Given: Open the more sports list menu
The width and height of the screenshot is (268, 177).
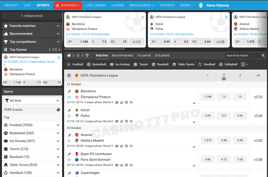Looking at the screenshot, I should point(245,64).
